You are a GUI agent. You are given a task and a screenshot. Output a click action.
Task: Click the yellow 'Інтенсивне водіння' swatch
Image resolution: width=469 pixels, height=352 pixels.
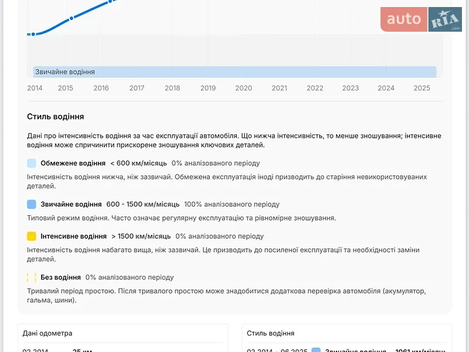click(x=32, y=236)
